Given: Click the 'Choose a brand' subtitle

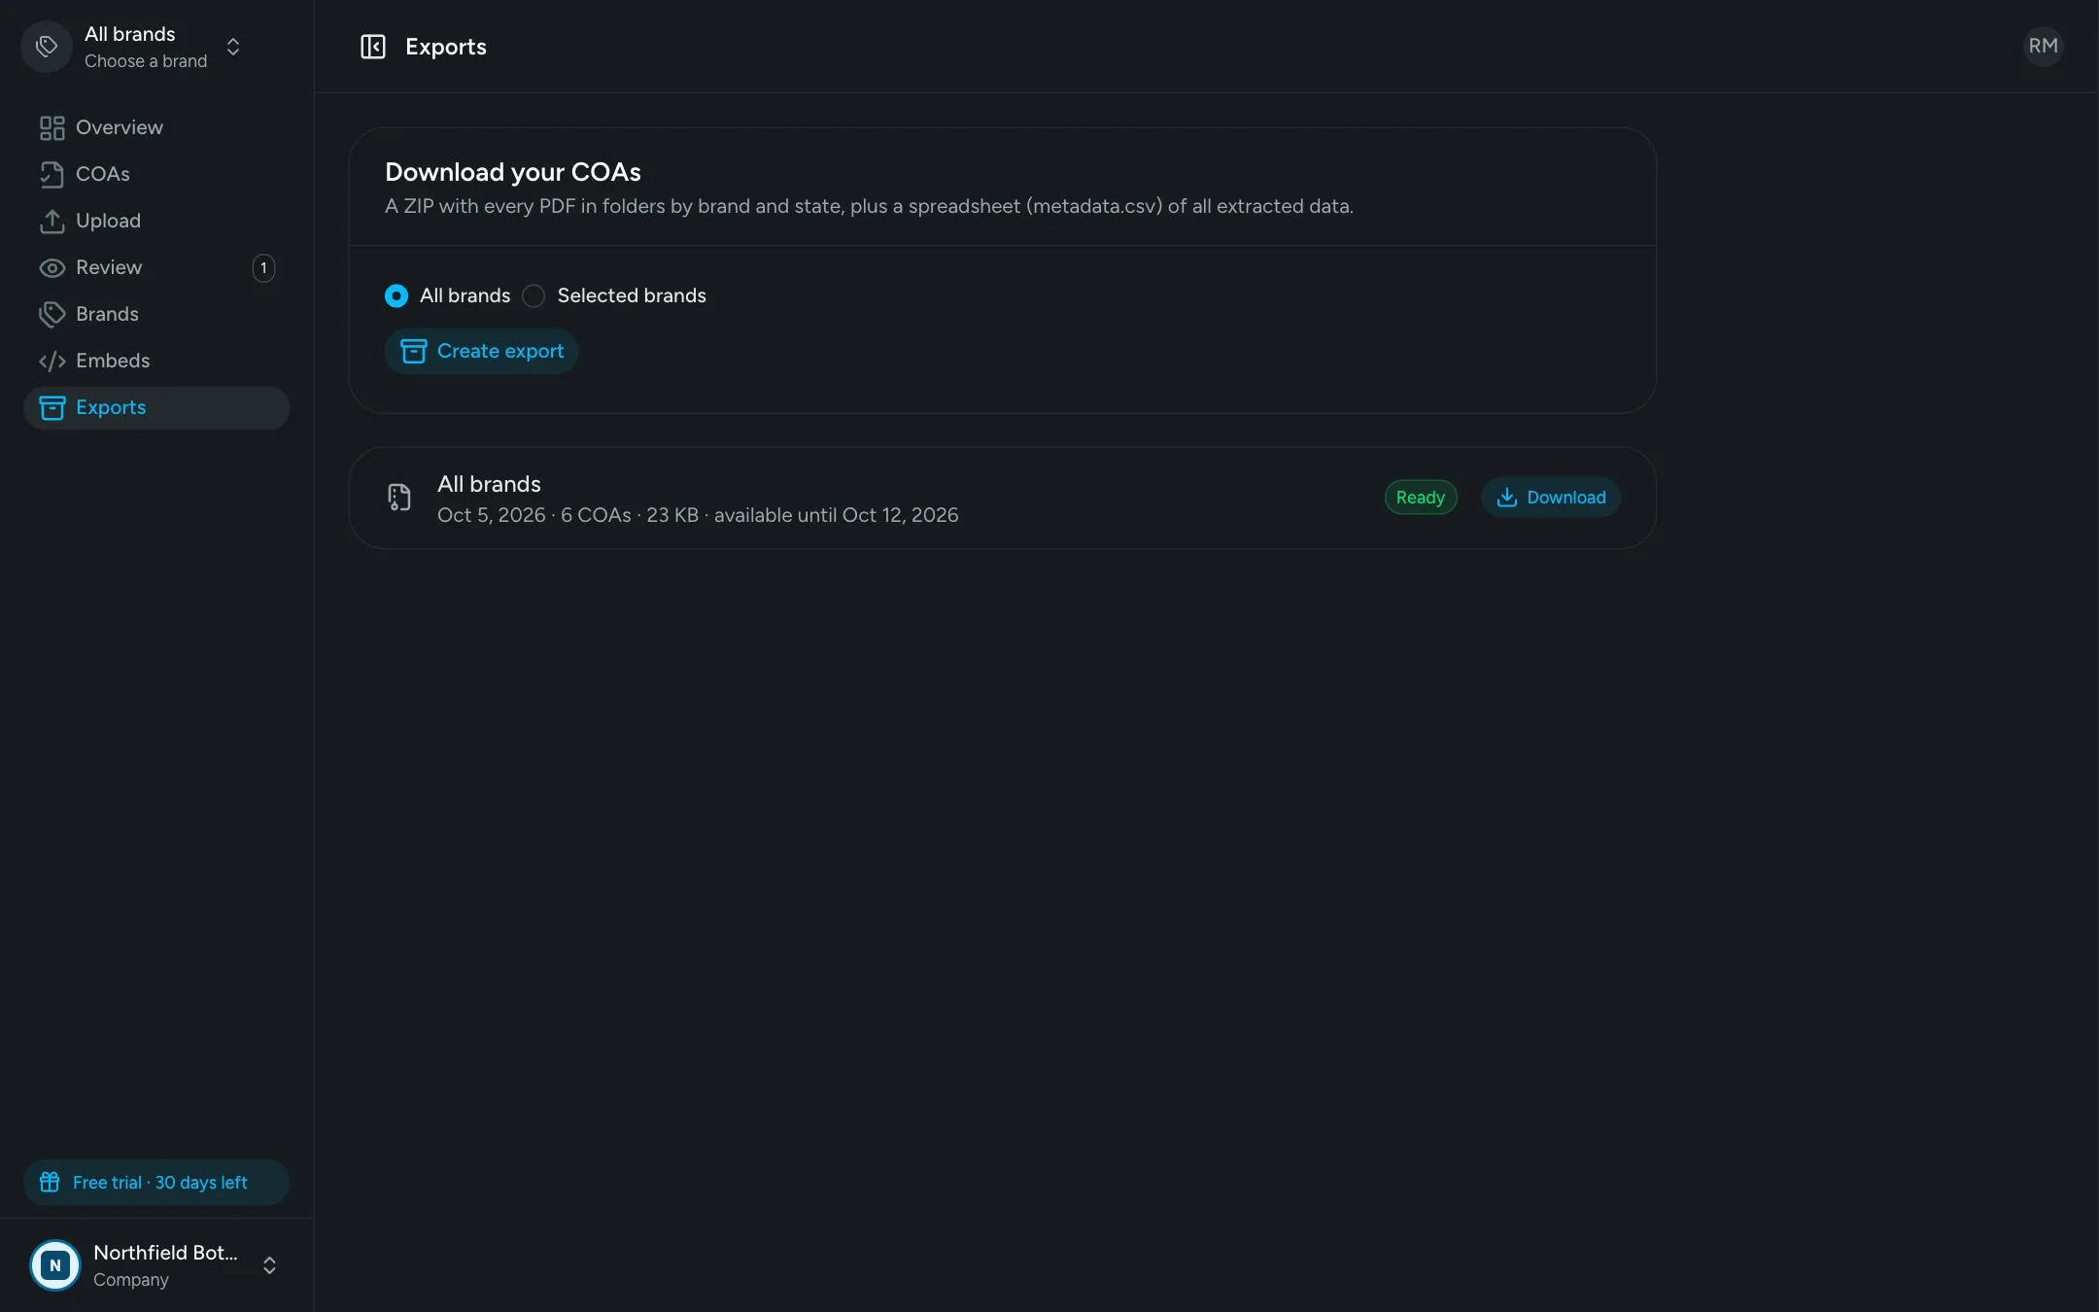Looking at the screenshot, I should click(x=146, y=61).
